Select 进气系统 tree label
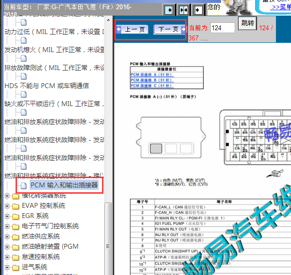The width and height of the screenshot is (291, 275). point(34,267)
